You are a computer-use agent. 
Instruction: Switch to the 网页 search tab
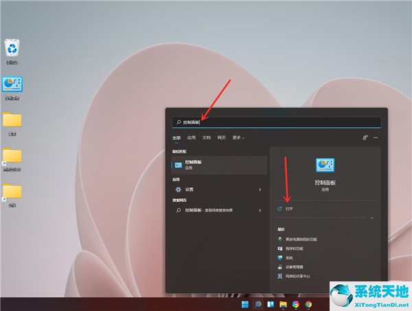click(222, 138)
